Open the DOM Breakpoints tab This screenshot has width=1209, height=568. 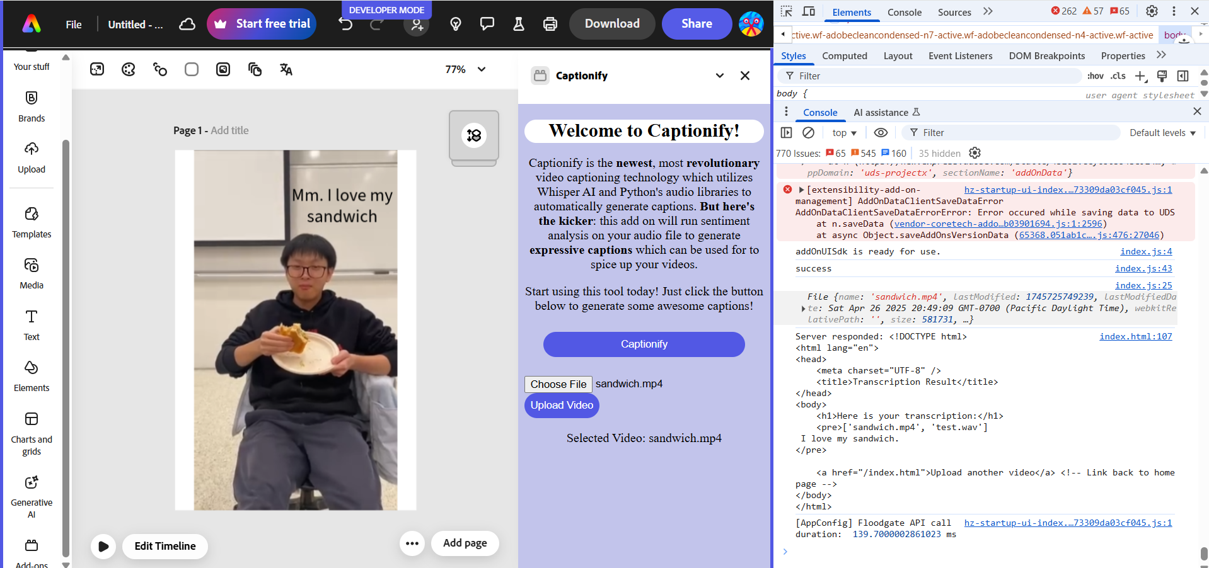click(1047, 56)
